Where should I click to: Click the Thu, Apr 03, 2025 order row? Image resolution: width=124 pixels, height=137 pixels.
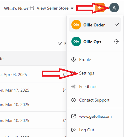click(x=33, y=74)
